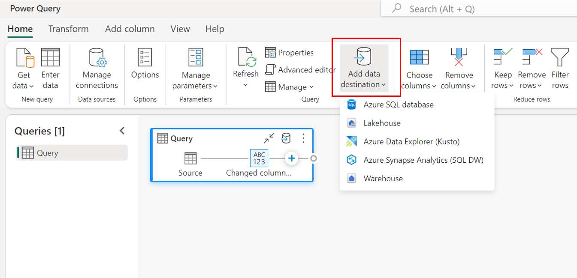Click the Enter data table icon
The height and width of the screenshot is (278, 577).
tap(50, 57)
